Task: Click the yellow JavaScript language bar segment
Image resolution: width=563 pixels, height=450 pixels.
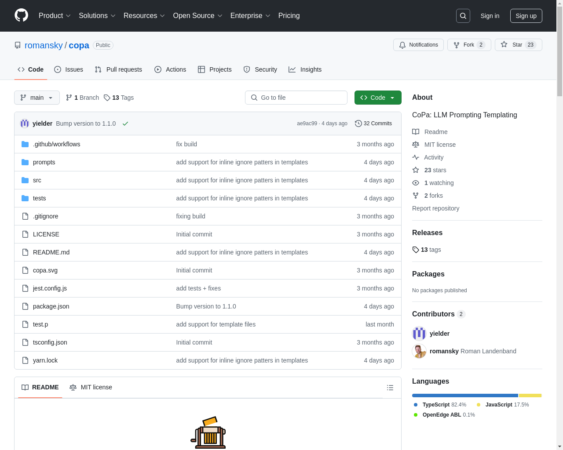Action: [x=530, y=396]
